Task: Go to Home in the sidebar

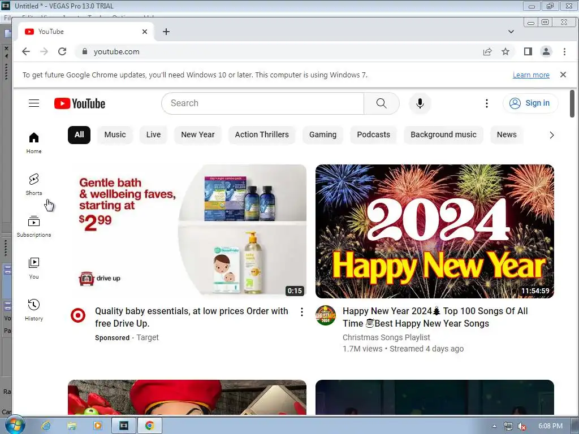Action: click(34, 143)
